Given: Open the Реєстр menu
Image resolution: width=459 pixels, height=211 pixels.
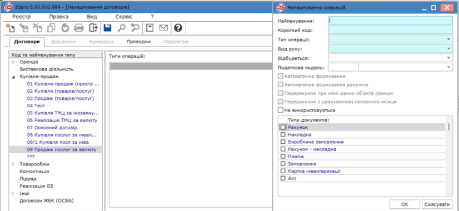Looking at the screenshot, I should point(21,17).
